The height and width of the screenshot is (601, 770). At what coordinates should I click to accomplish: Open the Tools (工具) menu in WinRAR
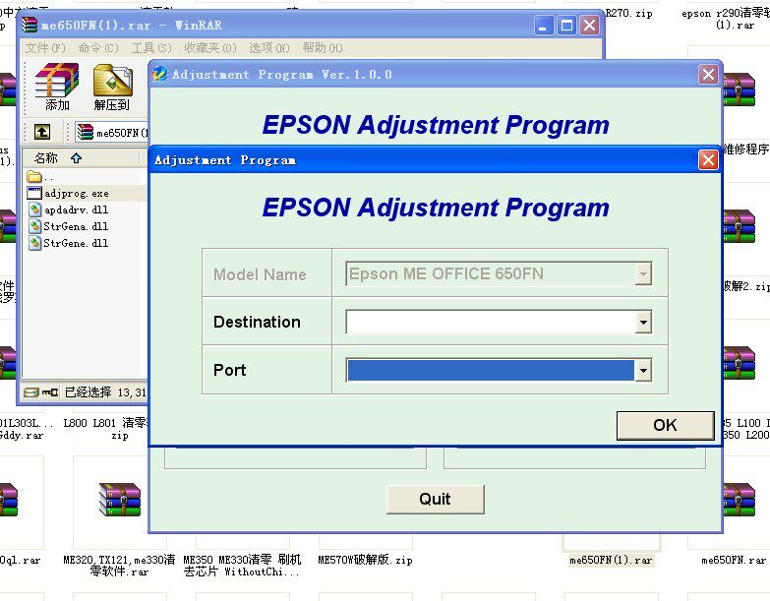click(x=151, y=48)
